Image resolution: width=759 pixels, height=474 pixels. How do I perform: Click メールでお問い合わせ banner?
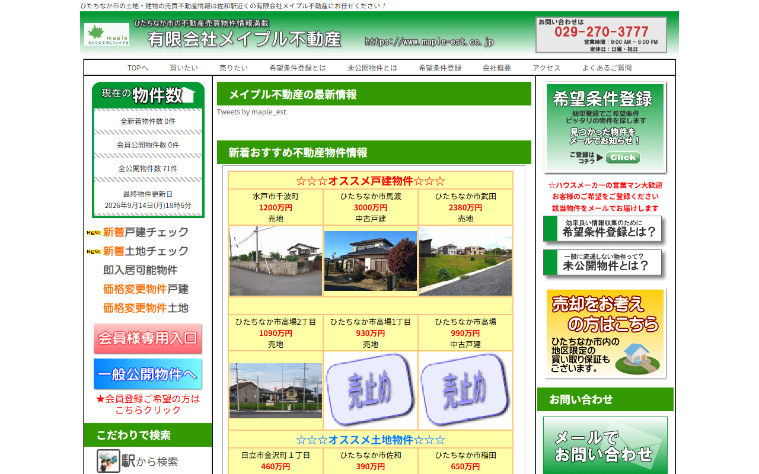[x=605, y=446]
